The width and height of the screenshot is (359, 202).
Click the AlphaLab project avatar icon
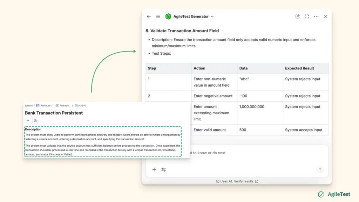click(x=38, y=106)
